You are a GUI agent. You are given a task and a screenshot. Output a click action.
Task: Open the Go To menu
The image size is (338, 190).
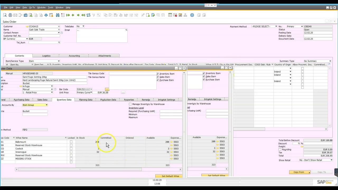pyautogui.click(x=32, y=7)
